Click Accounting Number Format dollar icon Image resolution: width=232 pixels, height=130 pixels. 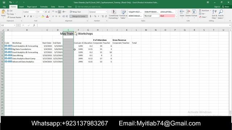tap(91, 16)
